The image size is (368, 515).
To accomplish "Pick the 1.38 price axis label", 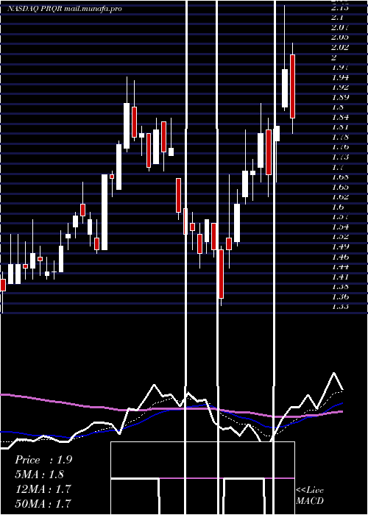I will click(340, 286).
